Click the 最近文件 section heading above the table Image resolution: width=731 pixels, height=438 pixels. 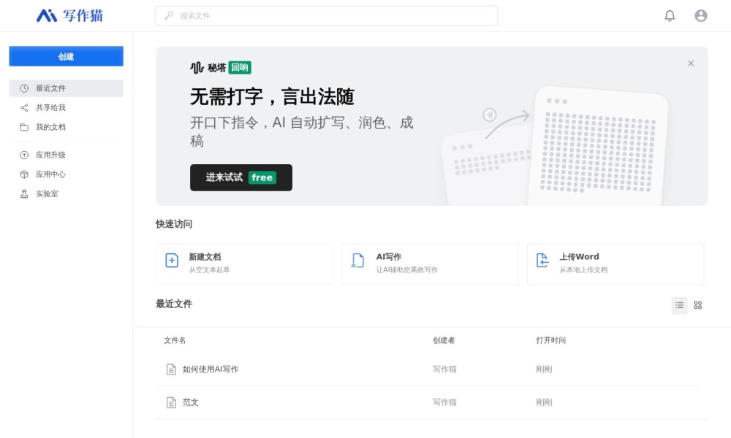174,304
